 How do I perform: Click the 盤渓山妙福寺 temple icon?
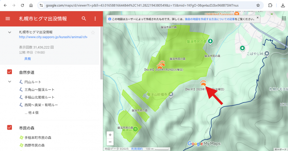(x=171, y=94)
